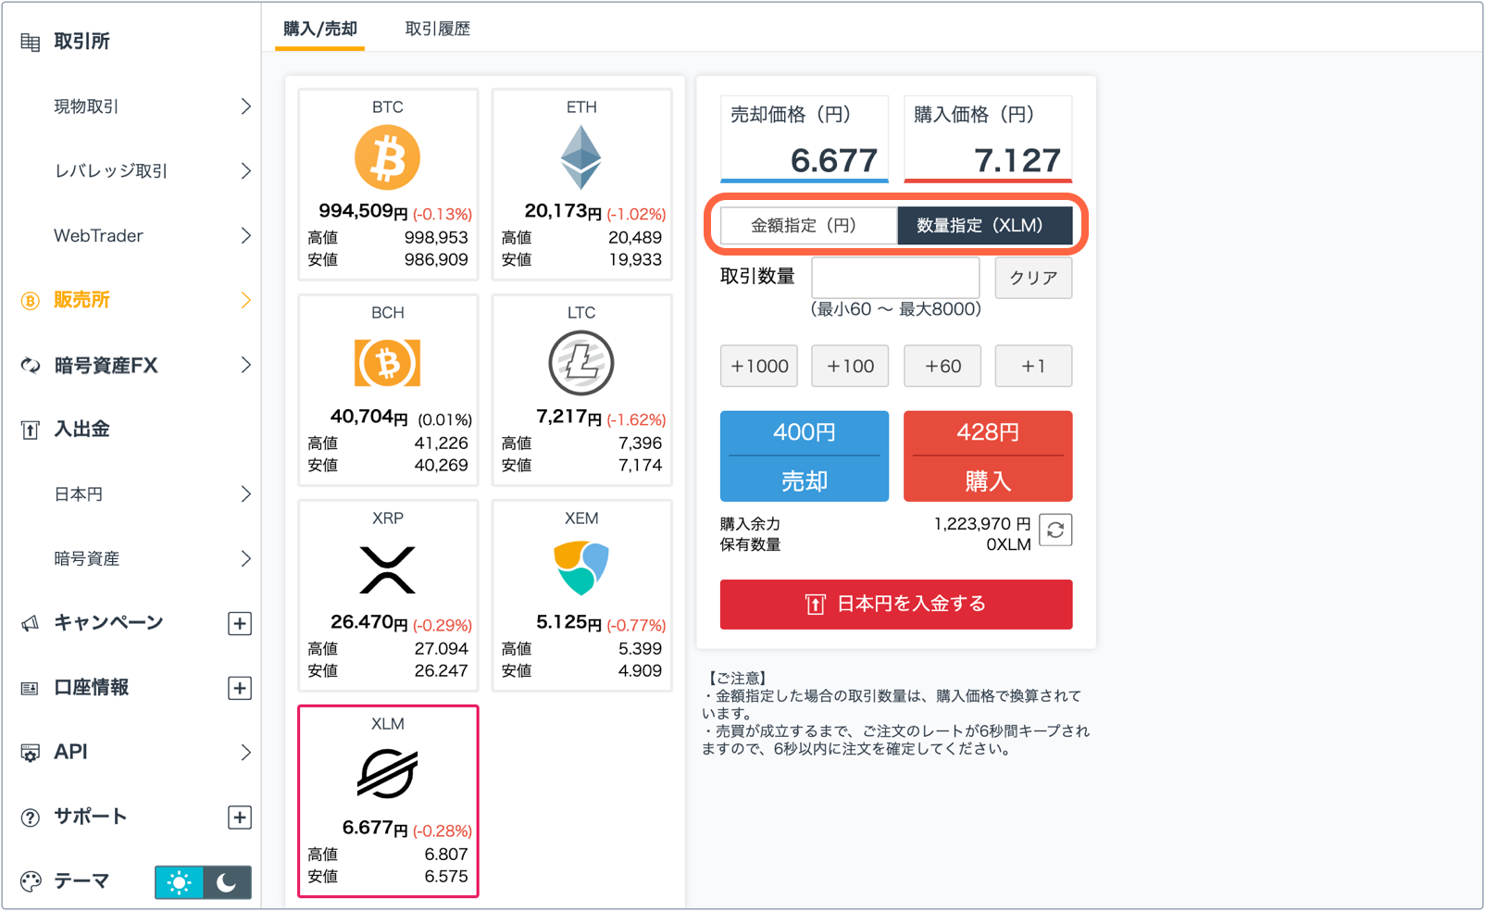Click 暗号資産 menu item
The height and width of the screenshot is (911, 1485).
pyautogui.click(x=86, y=559)
